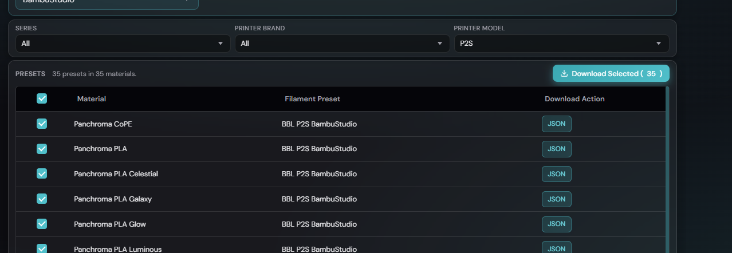Image resolution: width=732 pixels, height=253 pixels.
Task: Click the Material column header
Action: [92, 99]
